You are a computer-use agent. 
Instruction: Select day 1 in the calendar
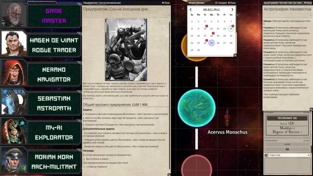click(x=192, y=22)
